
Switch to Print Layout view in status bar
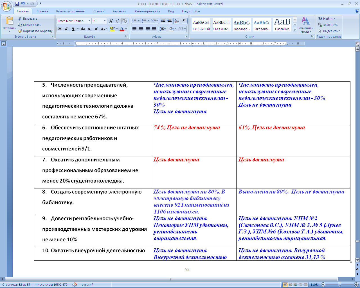tap(285, 285)
